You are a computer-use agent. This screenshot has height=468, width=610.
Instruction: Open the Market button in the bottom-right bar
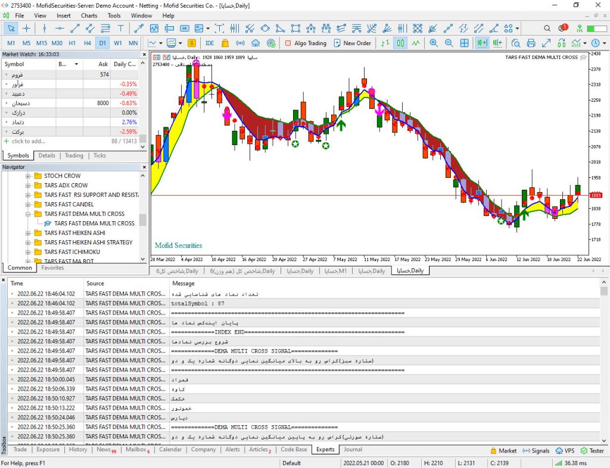[x=503, y=451]
